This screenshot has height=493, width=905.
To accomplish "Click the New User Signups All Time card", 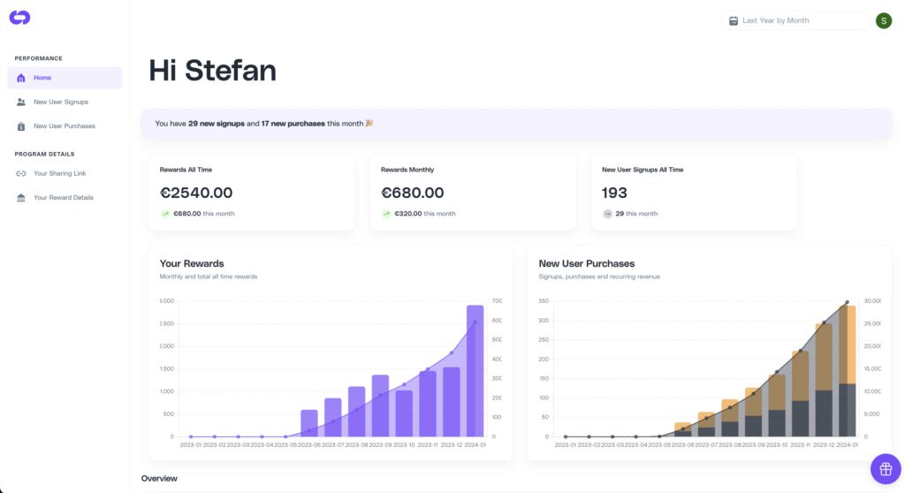I will click(693, 192).
